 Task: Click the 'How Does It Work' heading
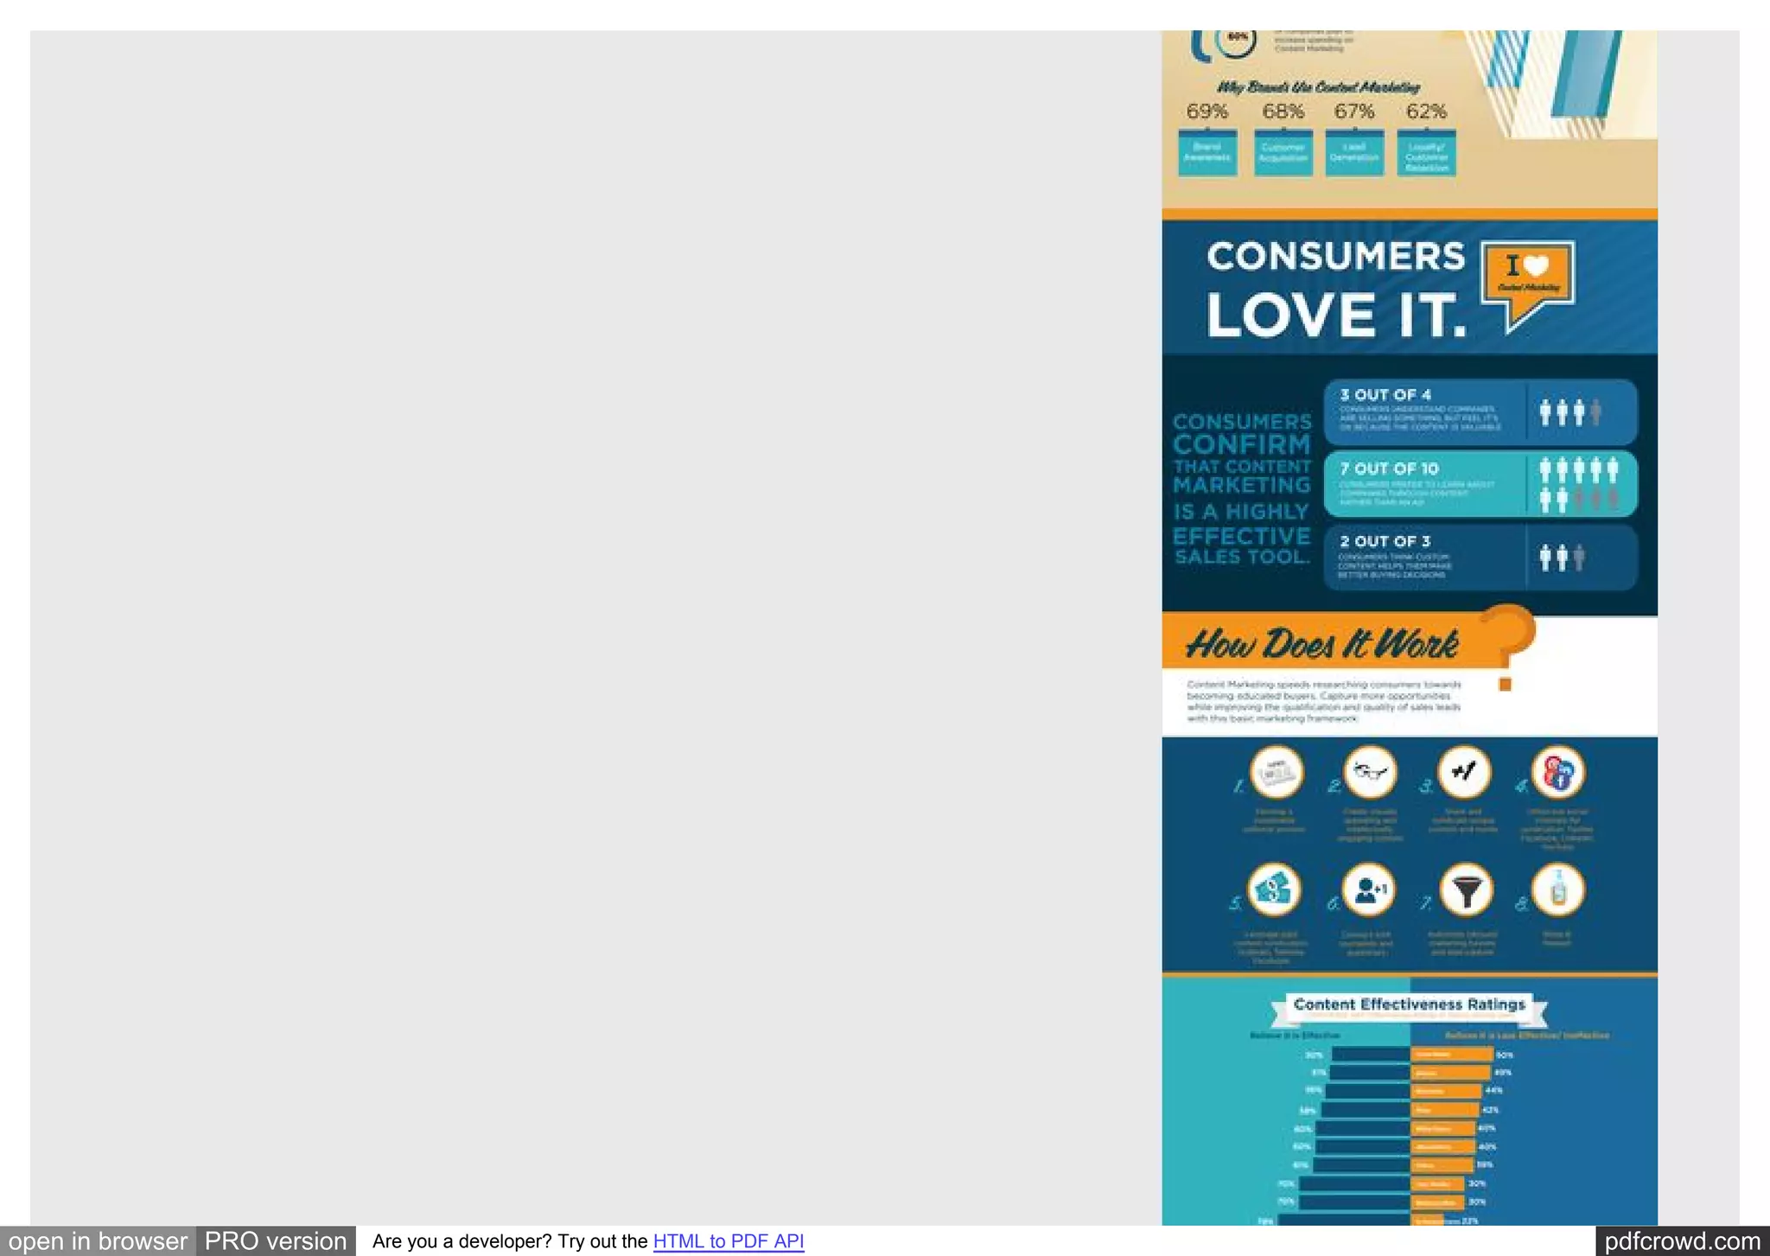[1322, 644]
